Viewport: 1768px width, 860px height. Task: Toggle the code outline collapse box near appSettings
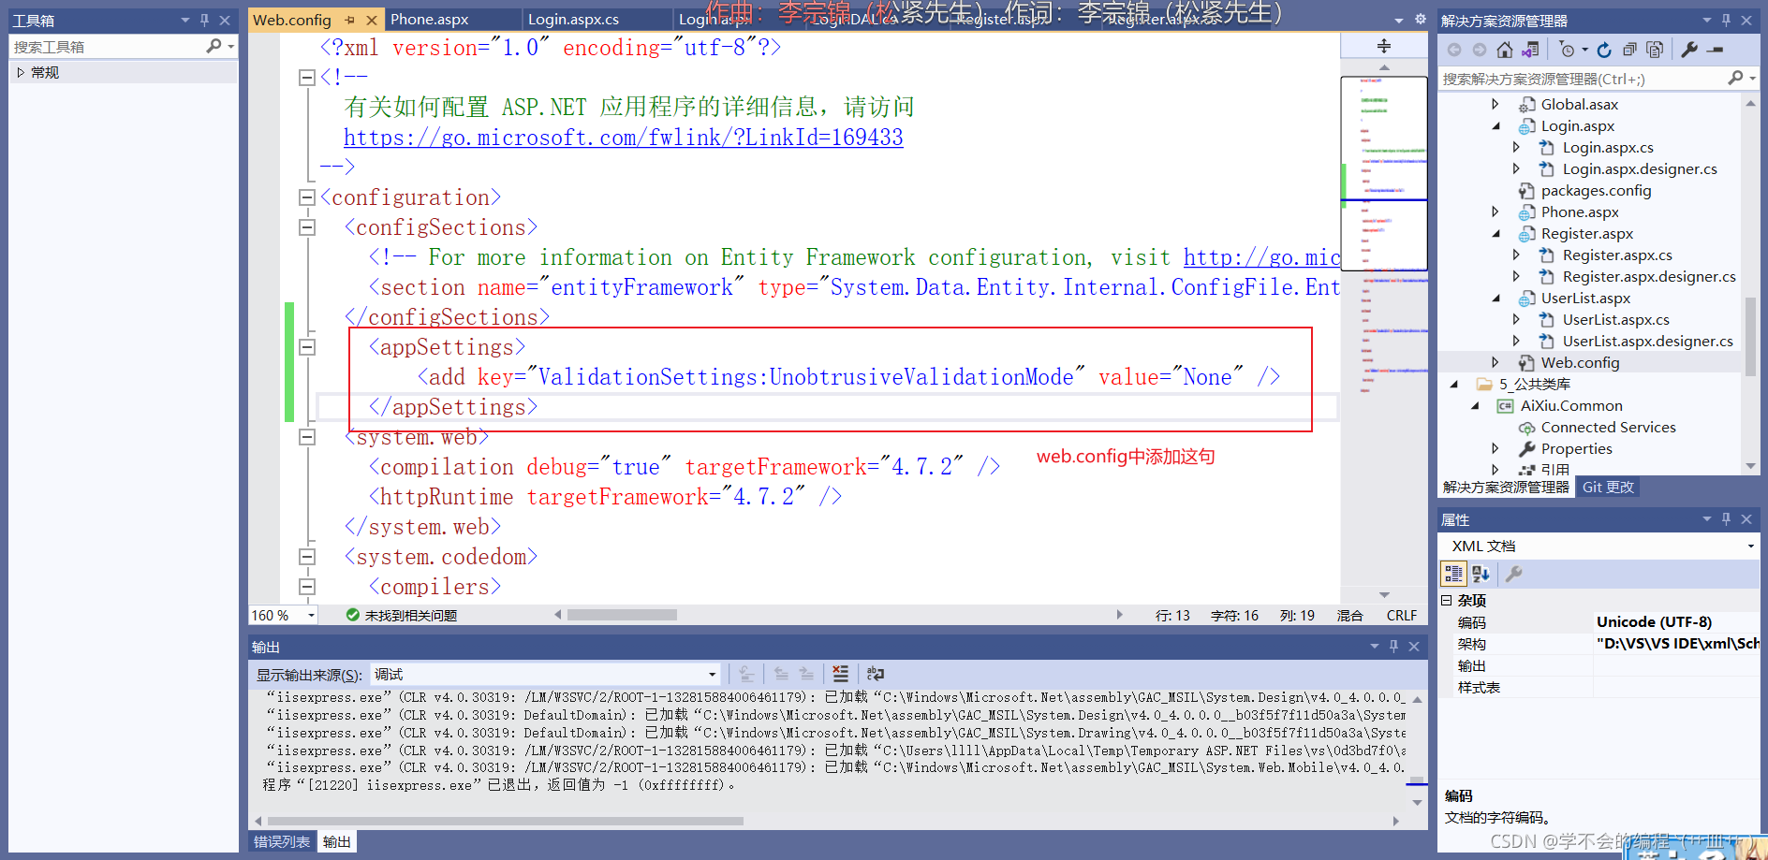[306, 346]
